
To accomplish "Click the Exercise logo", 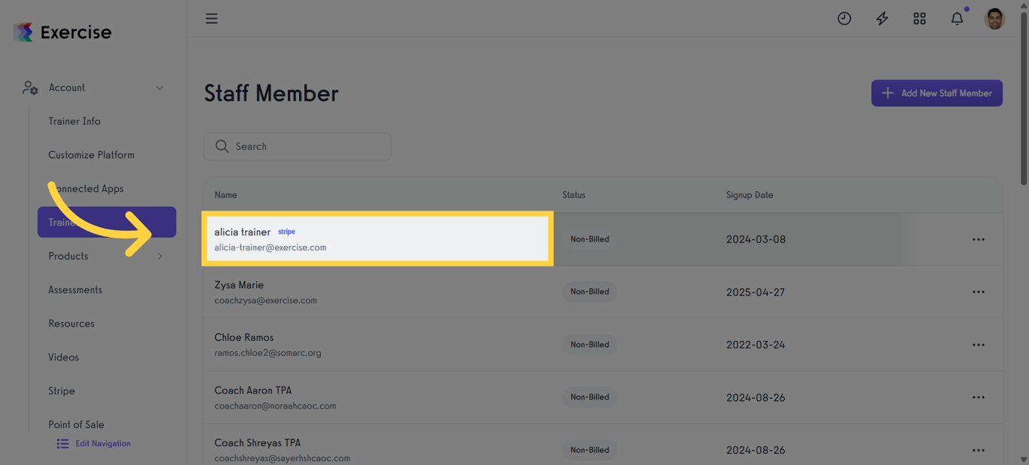I will 63,32.
